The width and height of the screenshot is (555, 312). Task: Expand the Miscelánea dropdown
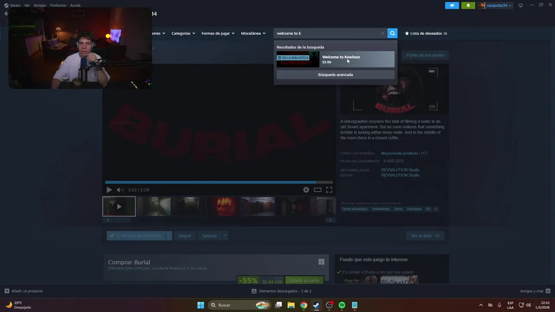coord(253,33)
